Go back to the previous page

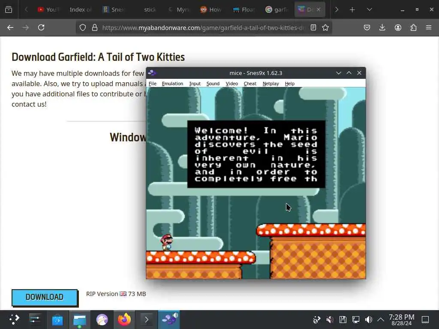point(10,27)
